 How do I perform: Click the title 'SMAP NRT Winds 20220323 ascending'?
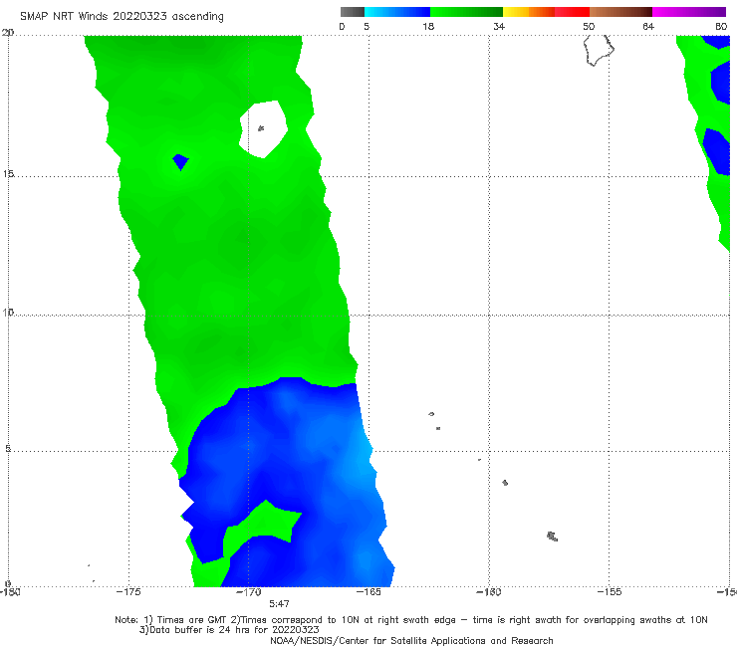tap(122, 17)
